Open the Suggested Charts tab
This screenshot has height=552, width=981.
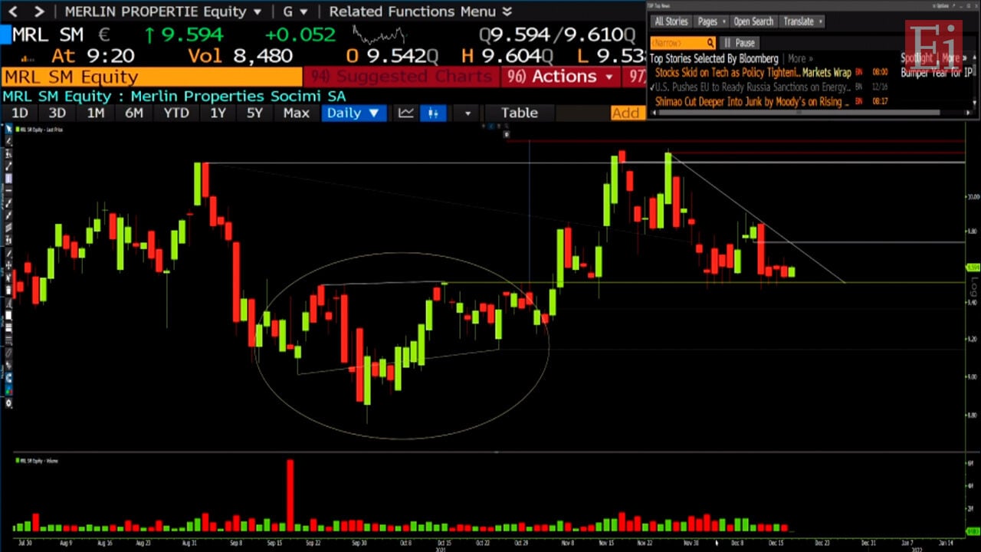pyautogui.click(x=402, y=77)
